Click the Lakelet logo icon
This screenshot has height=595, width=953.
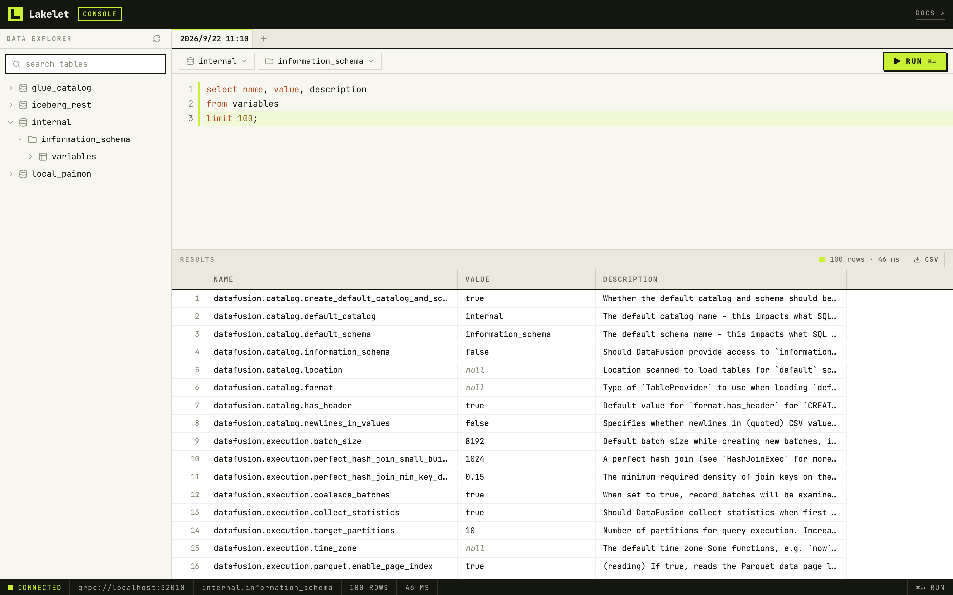tap(15, 14)
